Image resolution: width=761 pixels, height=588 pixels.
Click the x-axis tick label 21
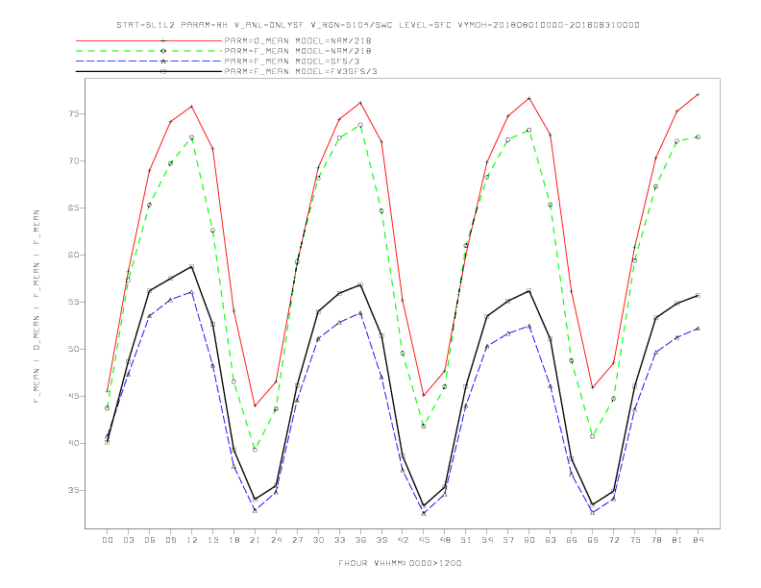(x=255, y=540)
